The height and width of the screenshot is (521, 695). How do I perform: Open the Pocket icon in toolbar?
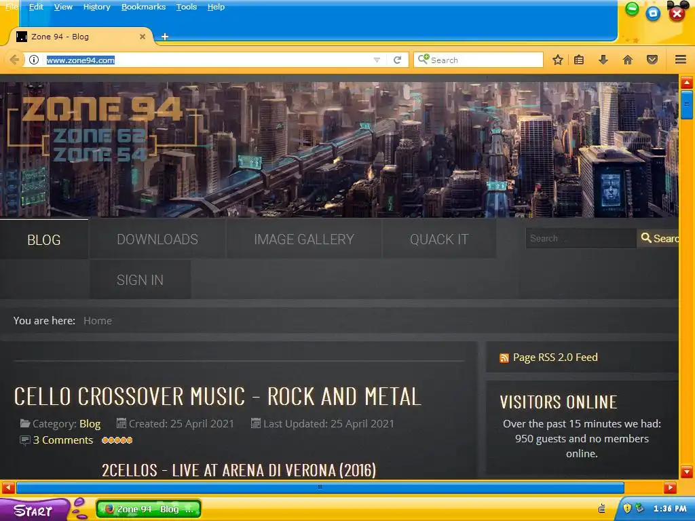click(x=652, y=60)
